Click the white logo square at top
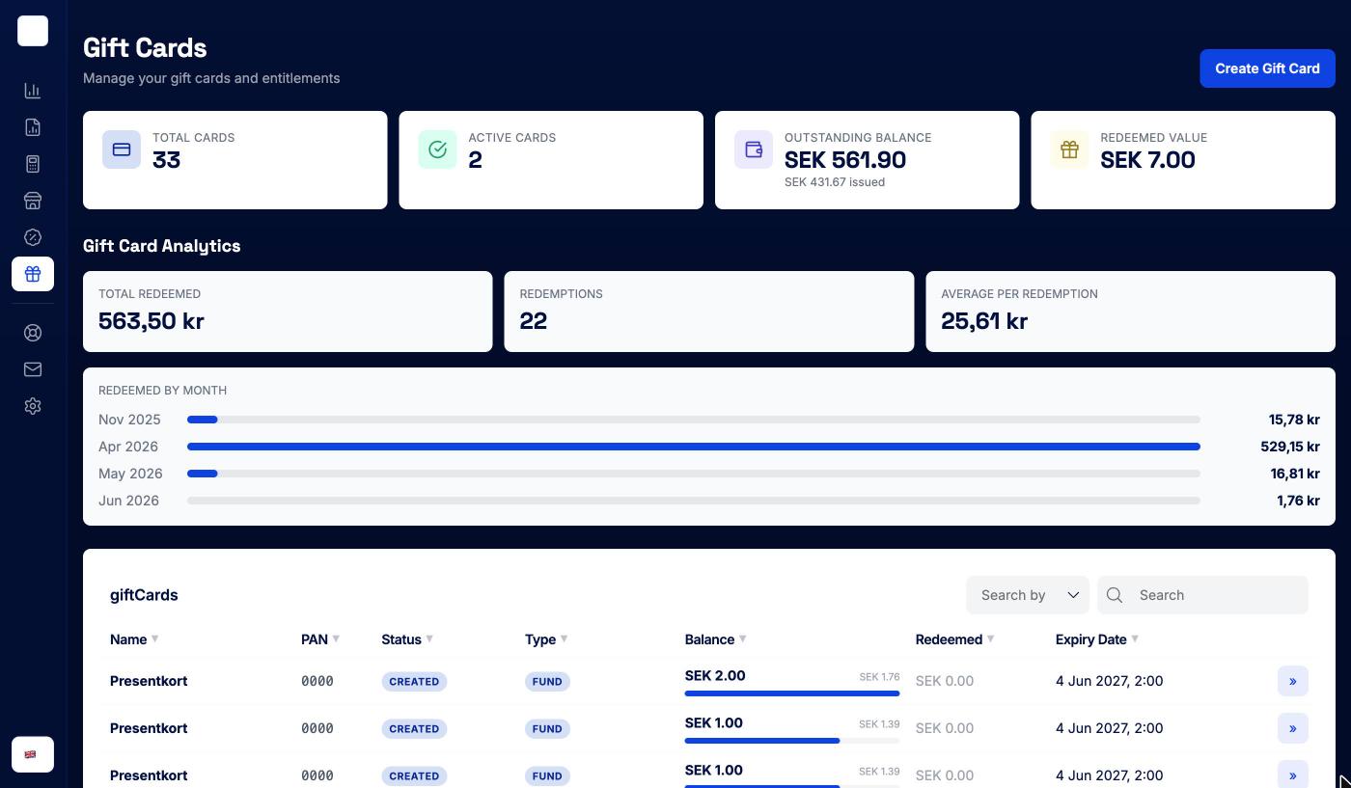Image resolution: width=1351 pixels, height=788 pixels. [33, 31]
